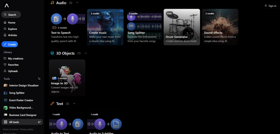Open the Audio to Text card
280x134 pixels.
67,123
